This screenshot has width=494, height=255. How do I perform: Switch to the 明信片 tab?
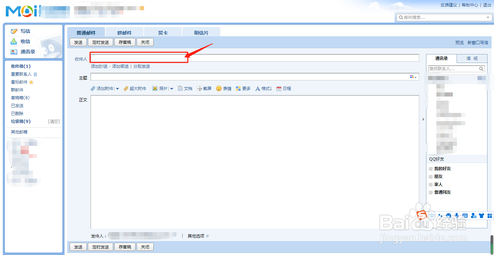click(x=201, y=31)
